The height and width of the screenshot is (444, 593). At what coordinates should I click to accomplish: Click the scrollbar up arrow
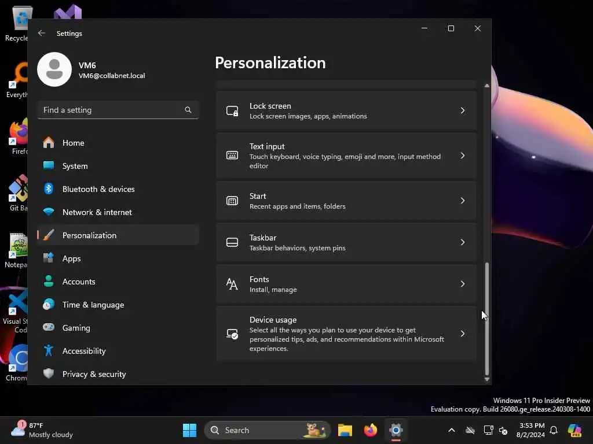click(486, 86)
